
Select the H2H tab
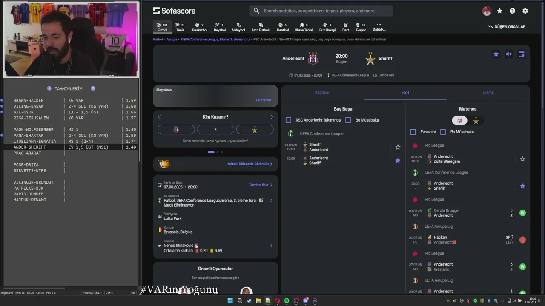click(x=405, y=92)
